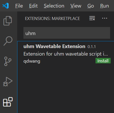Open uhm Wavetable Extension details by title

(x=54, y=46)
